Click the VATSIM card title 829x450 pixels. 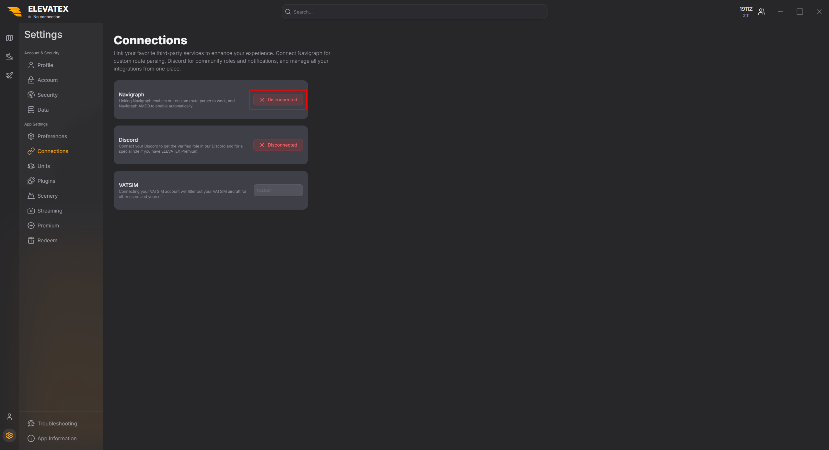pos(128,185)
